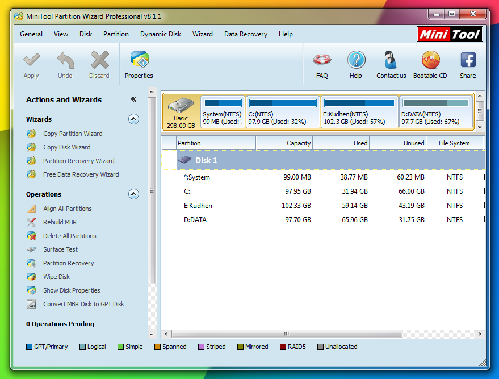Start Surface Test operation
Image resolution: width=499 pixels, height=379 pixels.
[x=61, y=249]
